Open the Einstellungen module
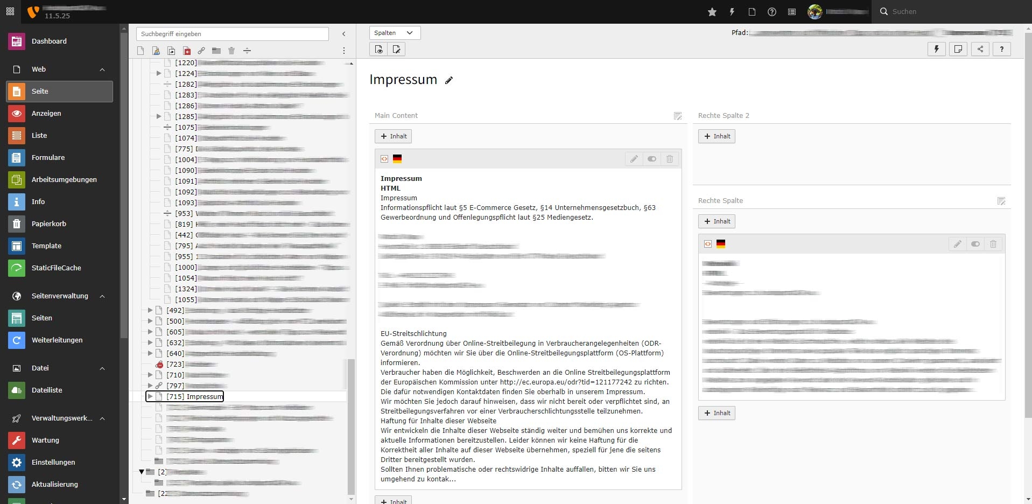1032x504 pixels. (x=59, y=463)
